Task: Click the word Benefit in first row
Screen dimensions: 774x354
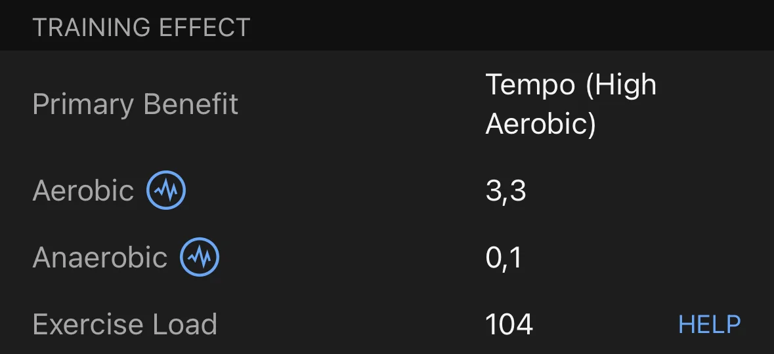Action: point(191,104)
